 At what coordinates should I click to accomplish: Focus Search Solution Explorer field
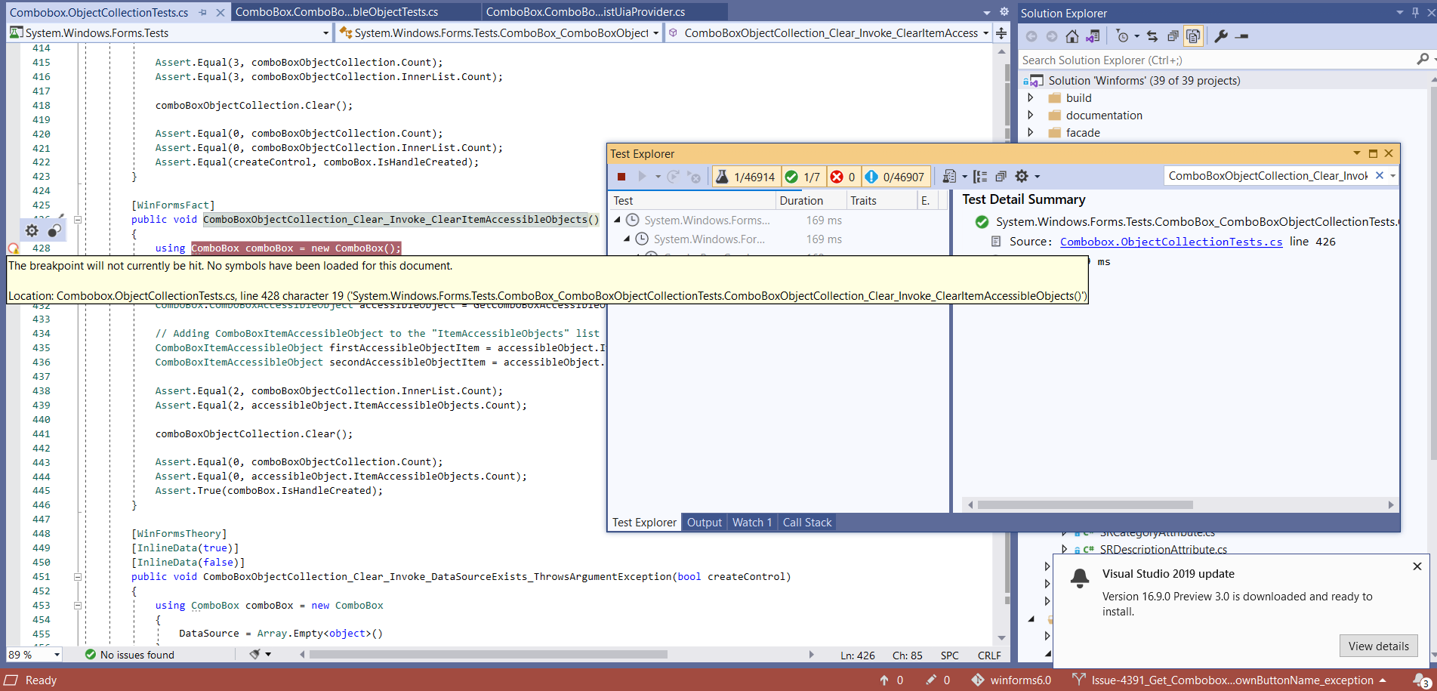coord(1218,60)
